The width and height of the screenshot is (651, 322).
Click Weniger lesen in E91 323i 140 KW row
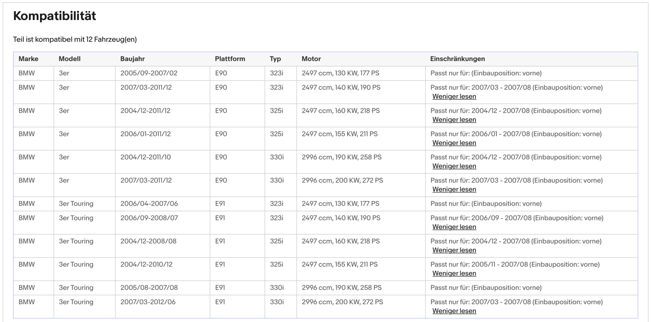(454, 227)
